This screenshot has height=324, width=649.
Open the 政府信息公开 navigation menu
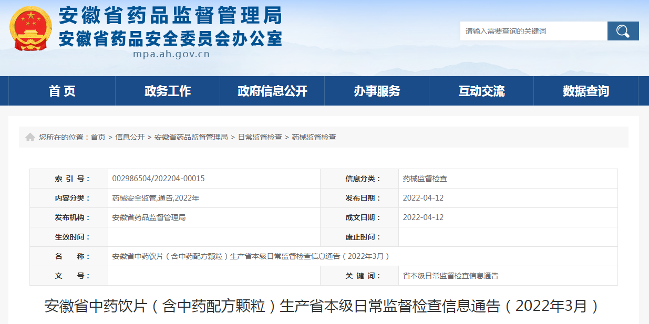point(272,91)
